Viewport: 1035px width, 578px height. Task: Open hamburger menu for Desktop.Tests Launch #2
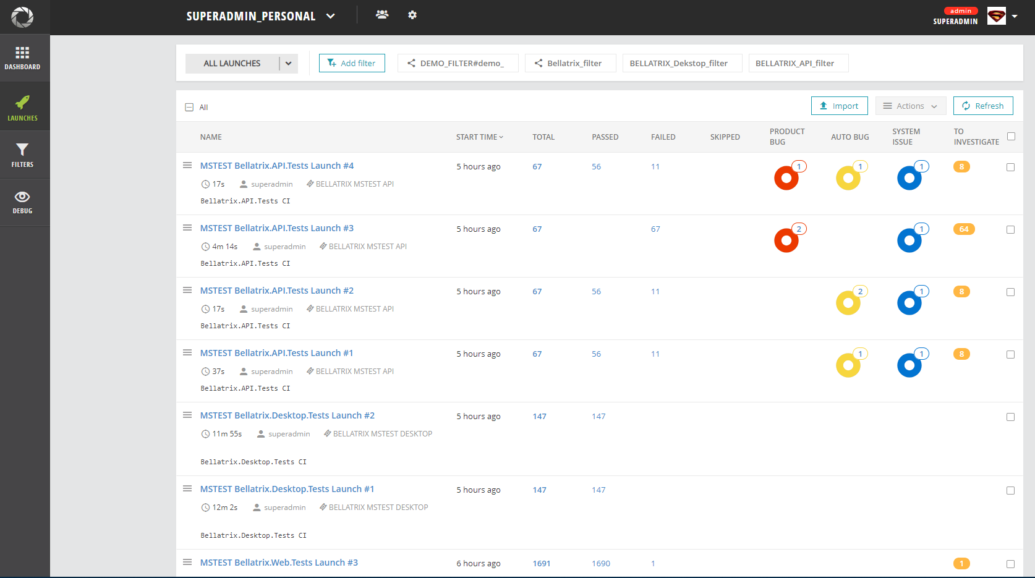[187, 415]
